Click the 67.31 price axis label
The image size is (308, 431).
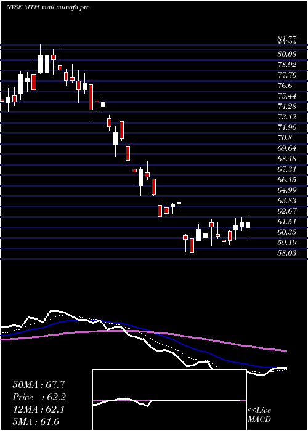(287, 169)
